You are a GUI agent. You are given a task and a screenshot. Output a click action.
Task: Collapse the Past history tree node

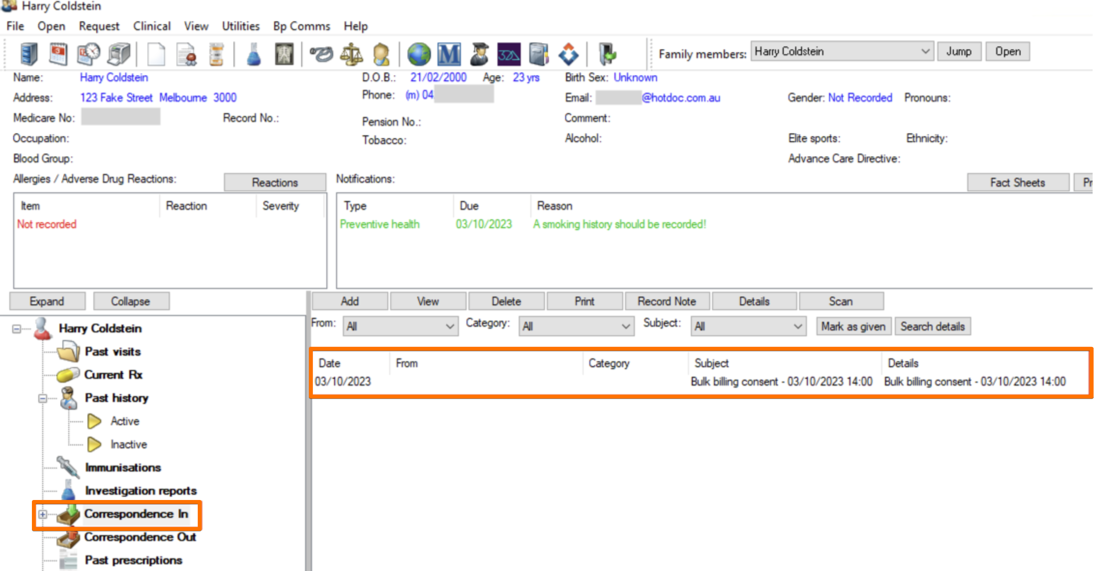(x=43, y=399)
